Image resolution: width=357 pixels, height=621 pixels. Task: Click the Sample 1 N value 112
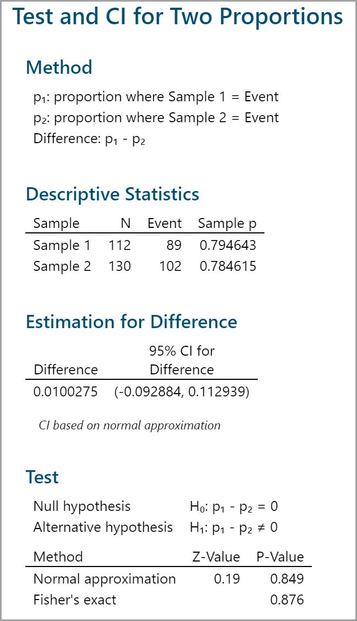[120, 246]
